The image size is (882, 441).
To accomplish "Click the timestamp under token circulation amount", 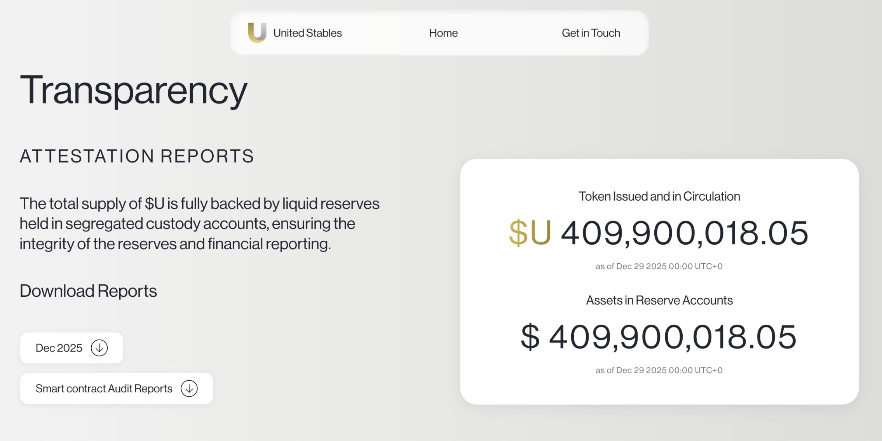I will (x=659, y=266).
